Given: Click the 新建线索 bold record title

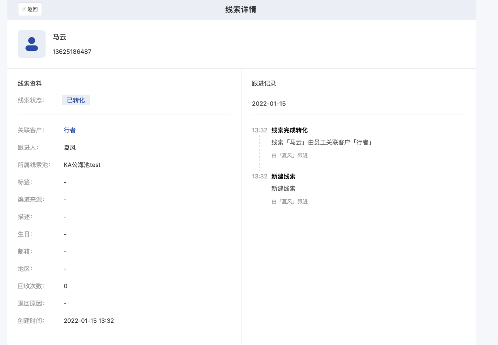Looking at the screenshot, I should coord(283,176).
